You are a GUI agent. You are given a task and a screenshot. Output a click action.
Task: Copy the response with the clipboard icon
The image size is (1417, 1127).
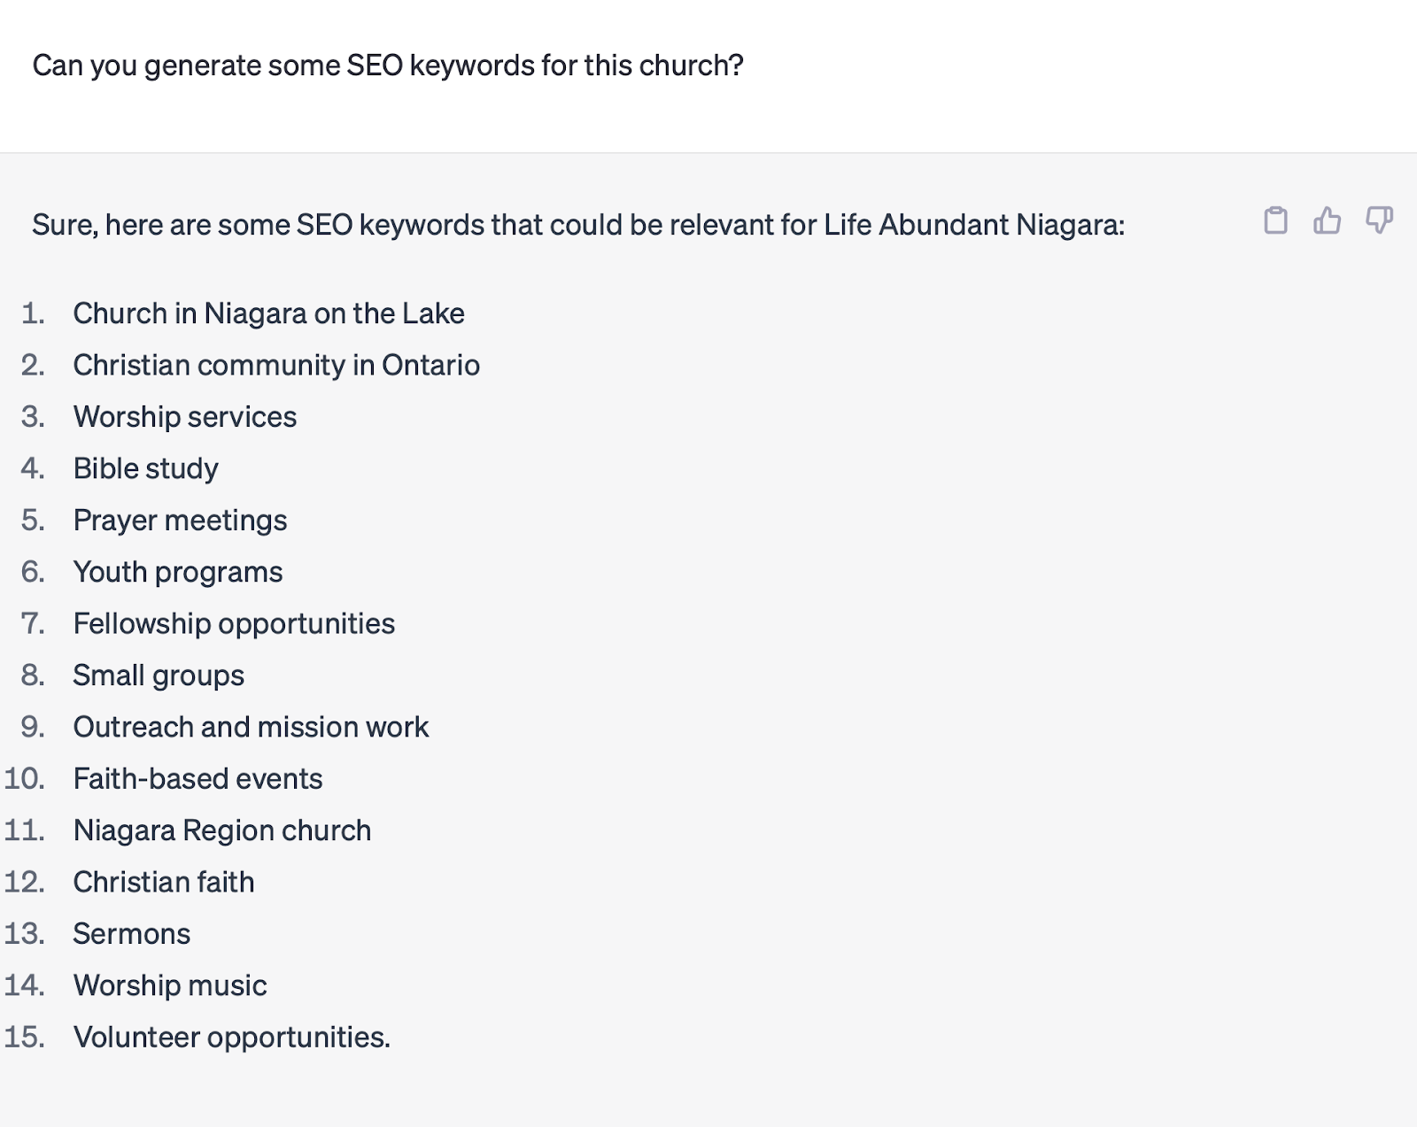[1275, 220]
